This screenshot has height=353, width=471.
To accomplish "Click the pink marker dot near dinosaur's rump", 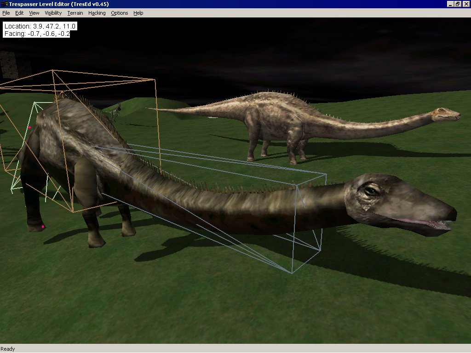I will (x=29, y=128).
